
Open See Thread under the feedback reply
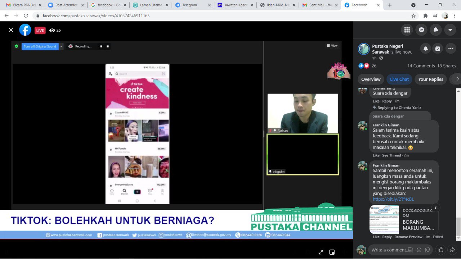391,155
